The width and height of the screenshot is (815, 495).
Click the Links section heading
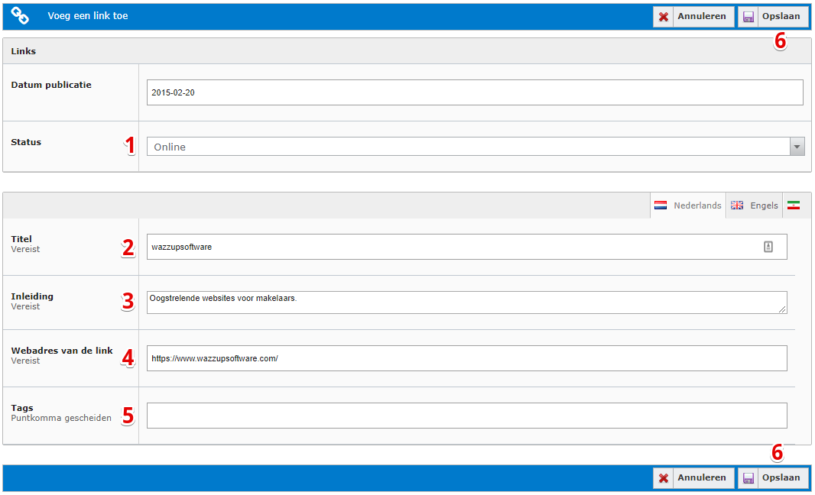(24, 51)
